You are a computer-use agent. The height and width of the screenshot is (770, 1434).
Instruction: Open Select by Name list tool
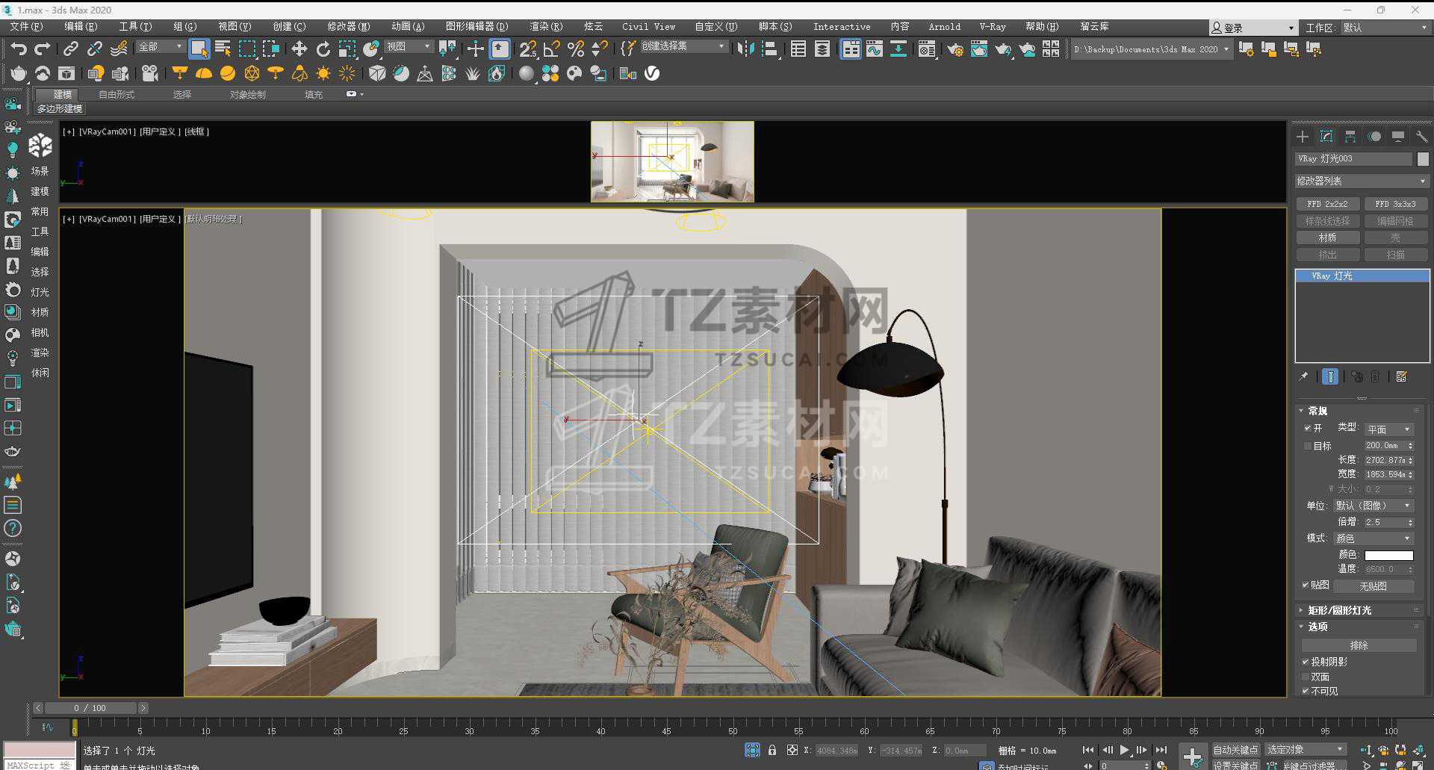223,49
